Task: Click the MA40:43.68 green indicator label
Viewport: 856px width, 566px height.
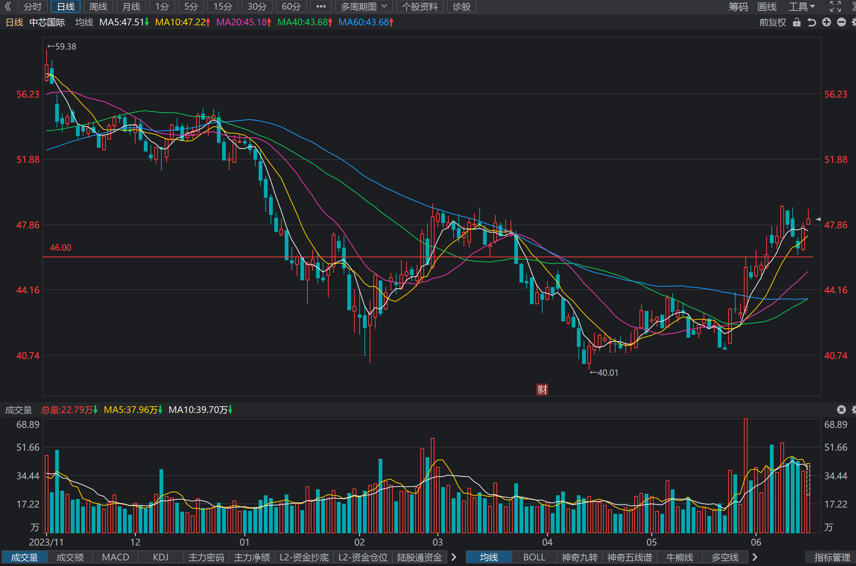Action: click(x=305, y=22)
